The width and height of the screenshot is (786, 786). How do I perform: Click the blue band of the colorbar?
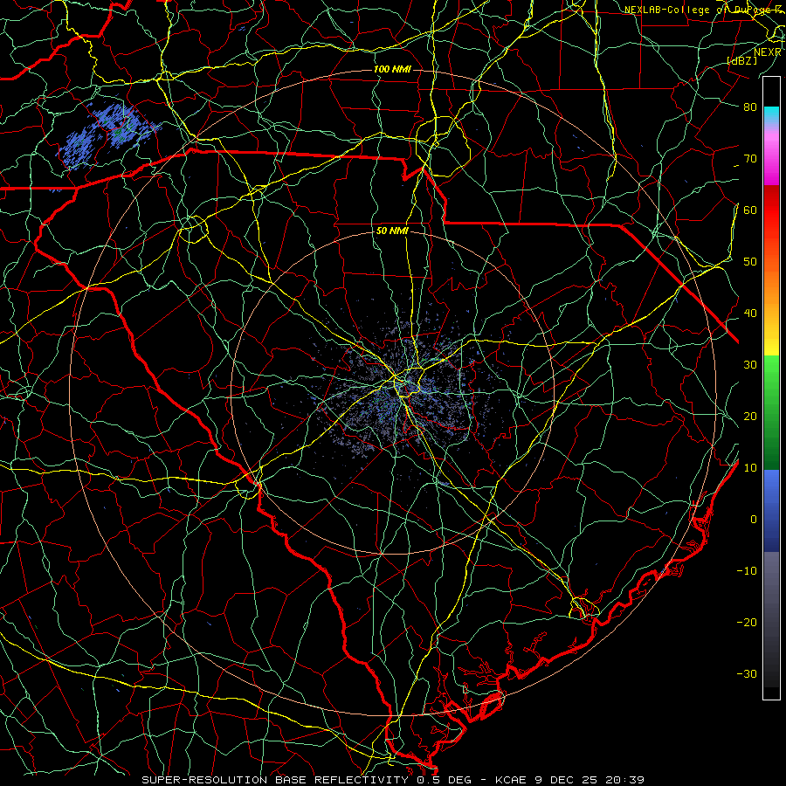771,510
